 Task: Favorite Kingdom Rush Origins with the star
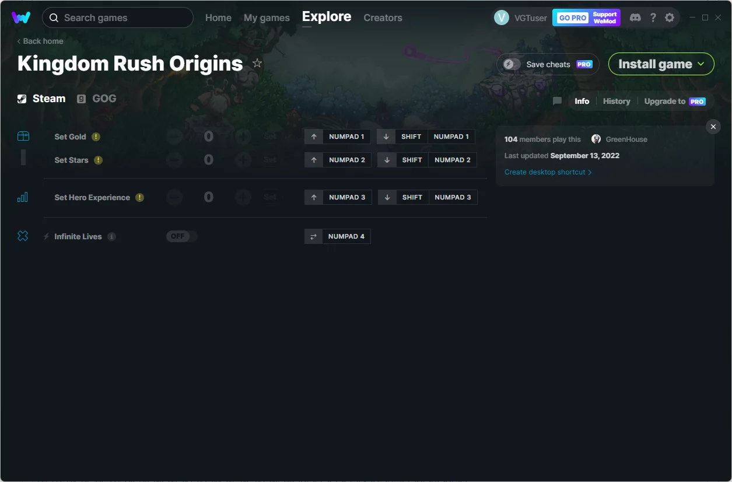(x=257, y=63)
